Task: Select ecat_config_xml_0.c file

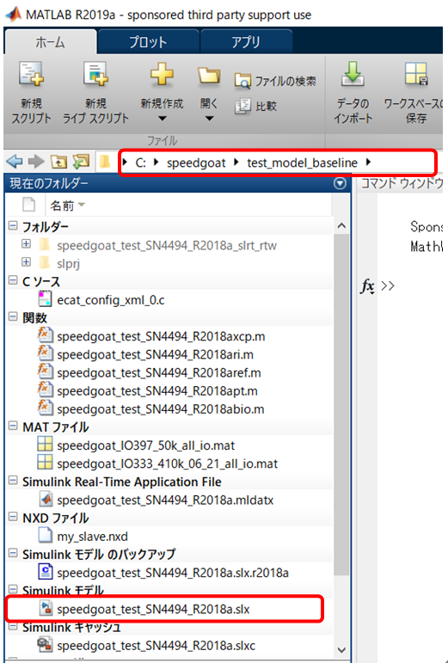Action: [x=111, y=300]
